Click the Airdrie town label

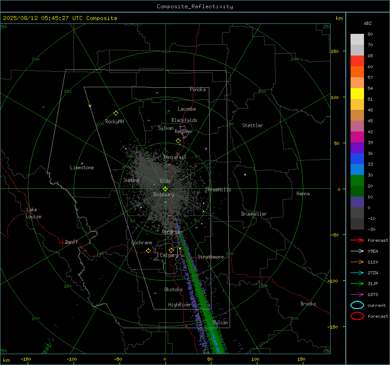point(171,232)
